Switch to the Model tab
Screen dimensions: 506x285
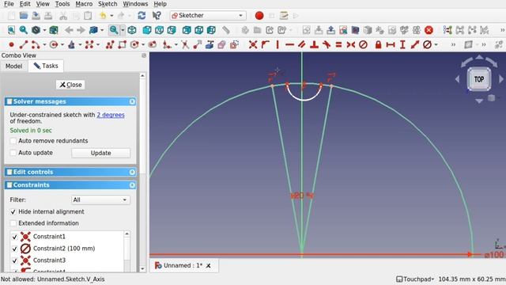(14, 66)
